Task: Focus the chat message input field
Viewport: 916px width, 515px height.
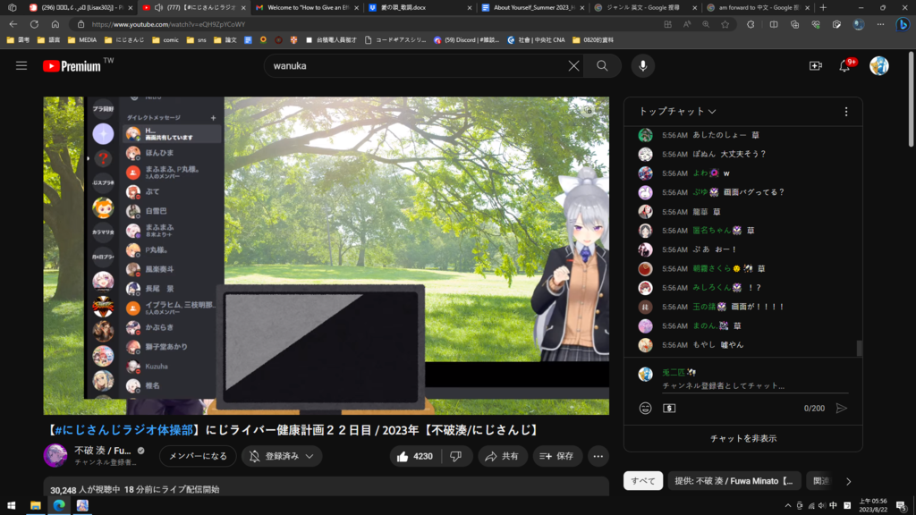Action: point(755,386)
